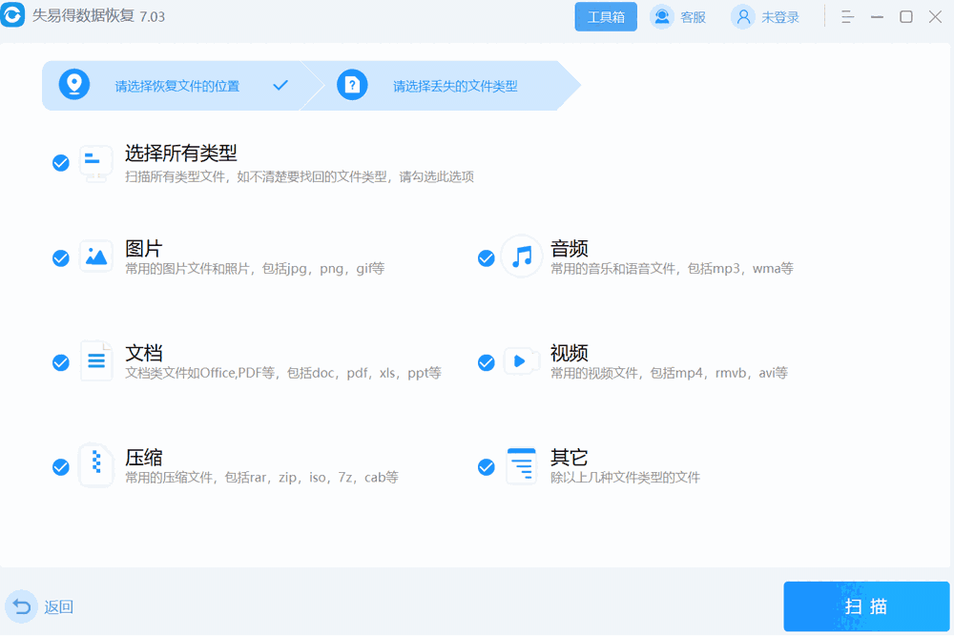Select the 图片 picture type icon

95,256
